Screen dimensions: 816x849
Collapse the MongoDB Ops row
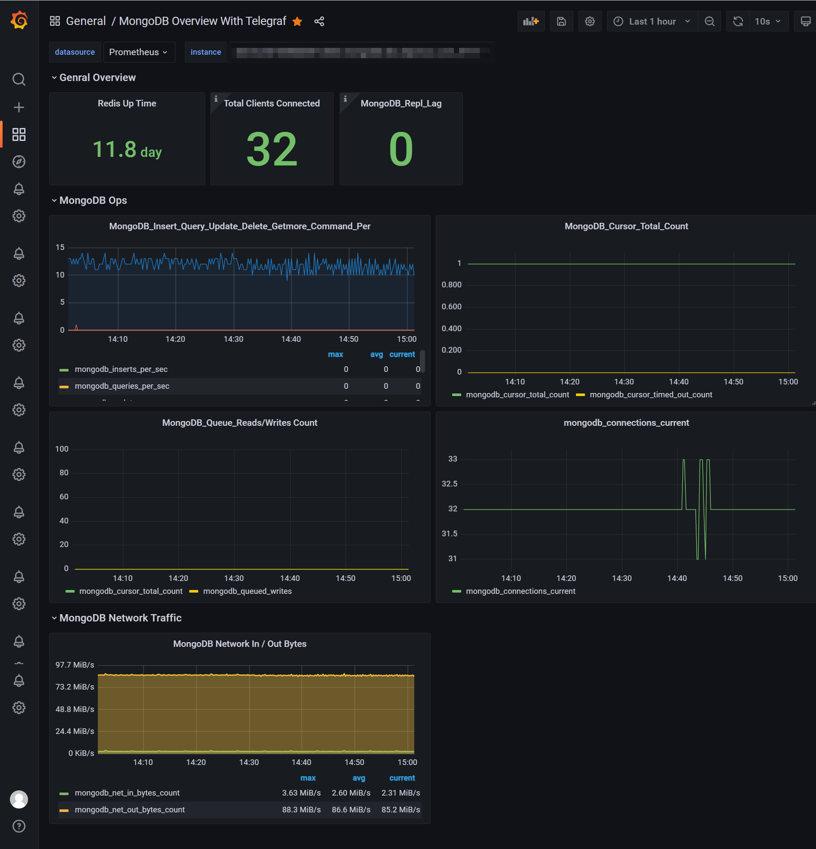tap(93, 200)
